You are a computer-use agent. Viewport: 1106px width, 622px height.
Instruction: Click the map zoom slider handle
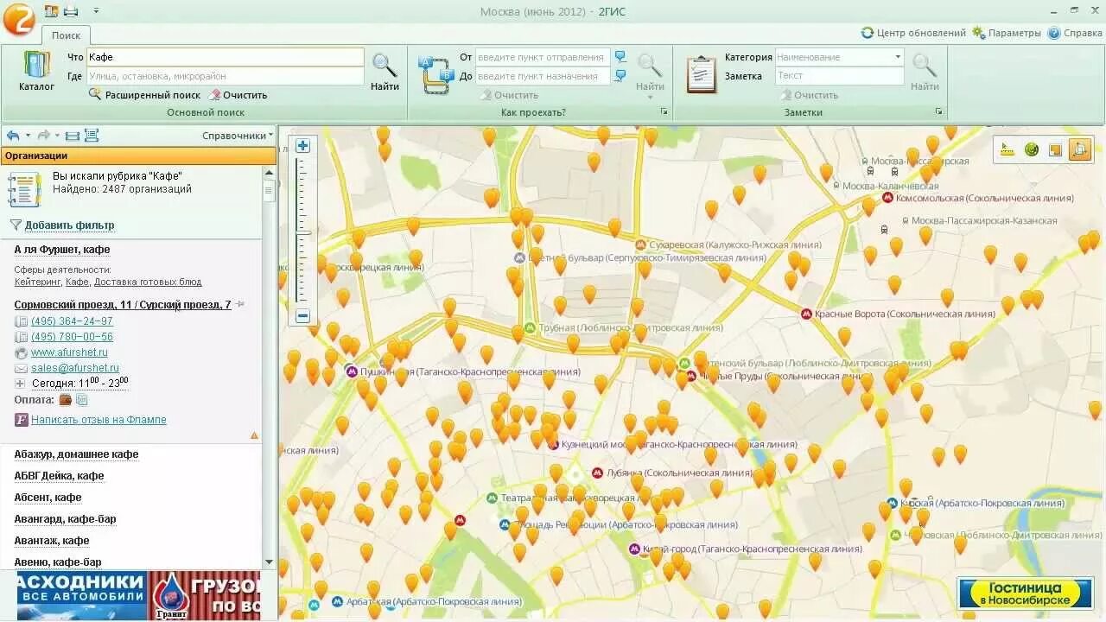303,233
